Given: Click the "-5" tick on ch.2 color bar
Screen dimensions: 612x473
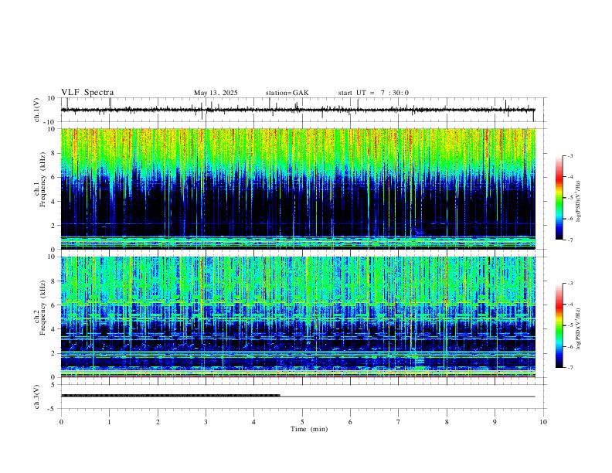Looking at the screenshot, I should 569,325.
